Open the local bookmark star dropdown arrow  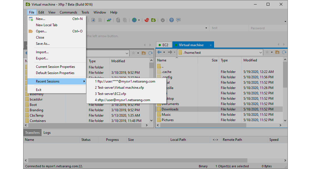click(x=138, y=53)
